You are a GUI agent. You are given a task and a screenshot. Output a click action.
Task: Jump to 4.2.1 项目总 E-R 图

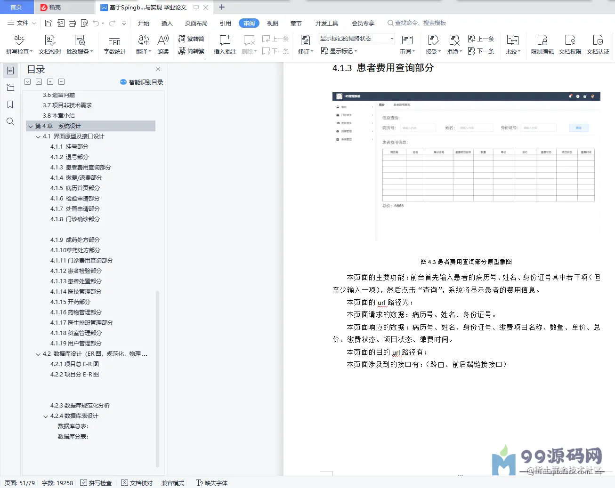(x=74, y=364)
